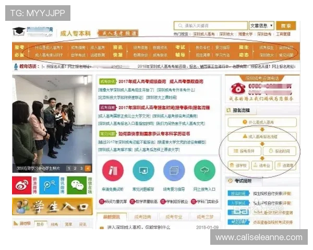Screen dimensions: 313x250
Task: Switch to the 成考咨询 tab
Action: click(x=143, y=217)
